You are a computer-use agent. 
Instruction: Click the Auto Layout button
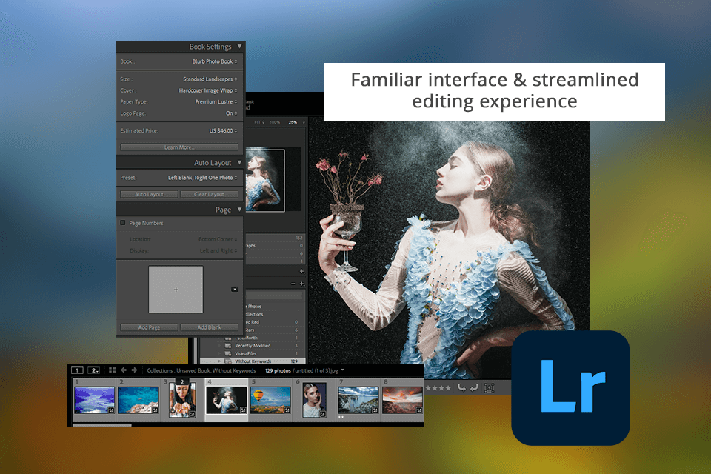(x=149, y=194)
